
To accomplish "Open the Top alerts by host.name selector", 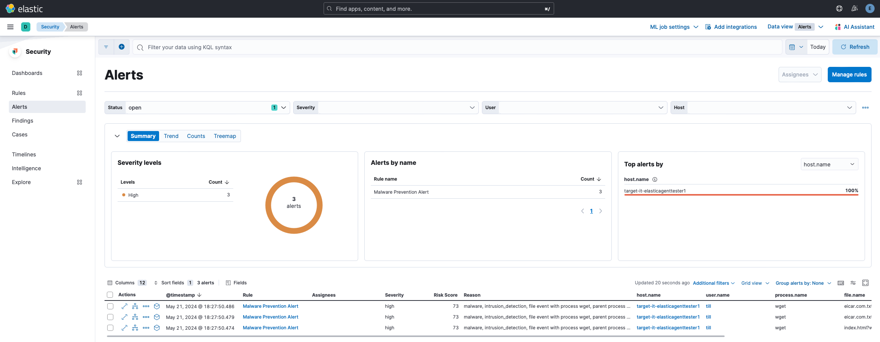I will pos(829,164).
